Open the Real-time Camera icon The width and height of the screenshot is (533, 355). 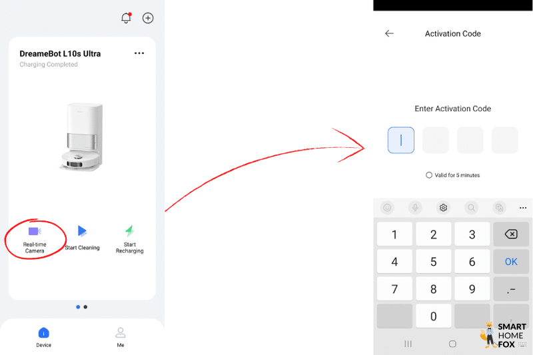tap(35, 232)
